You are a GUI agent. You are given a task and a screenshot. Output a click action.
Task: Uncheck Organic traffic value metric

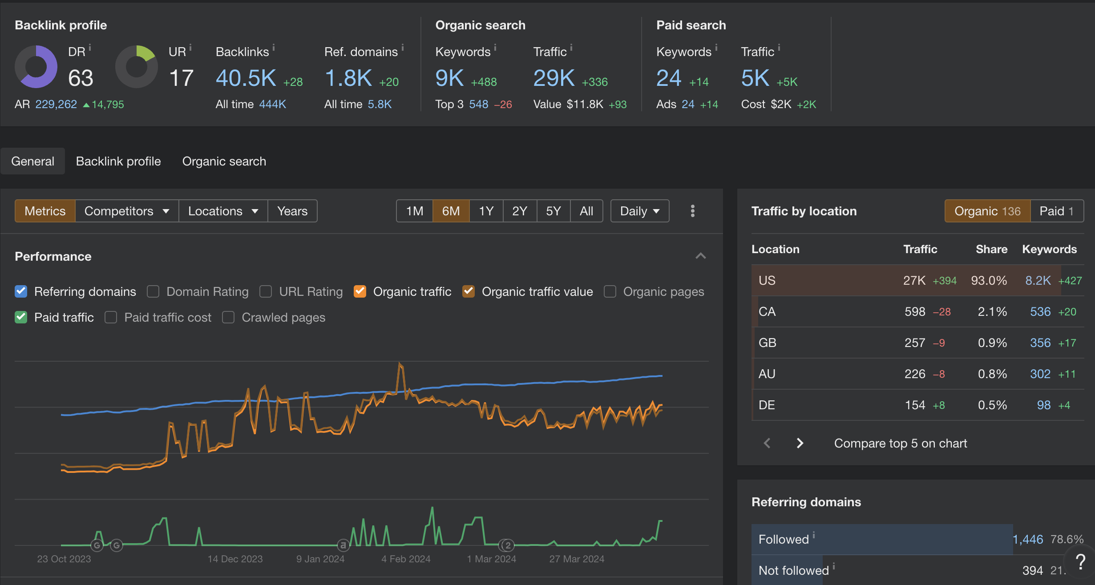[x=469, y=291]
